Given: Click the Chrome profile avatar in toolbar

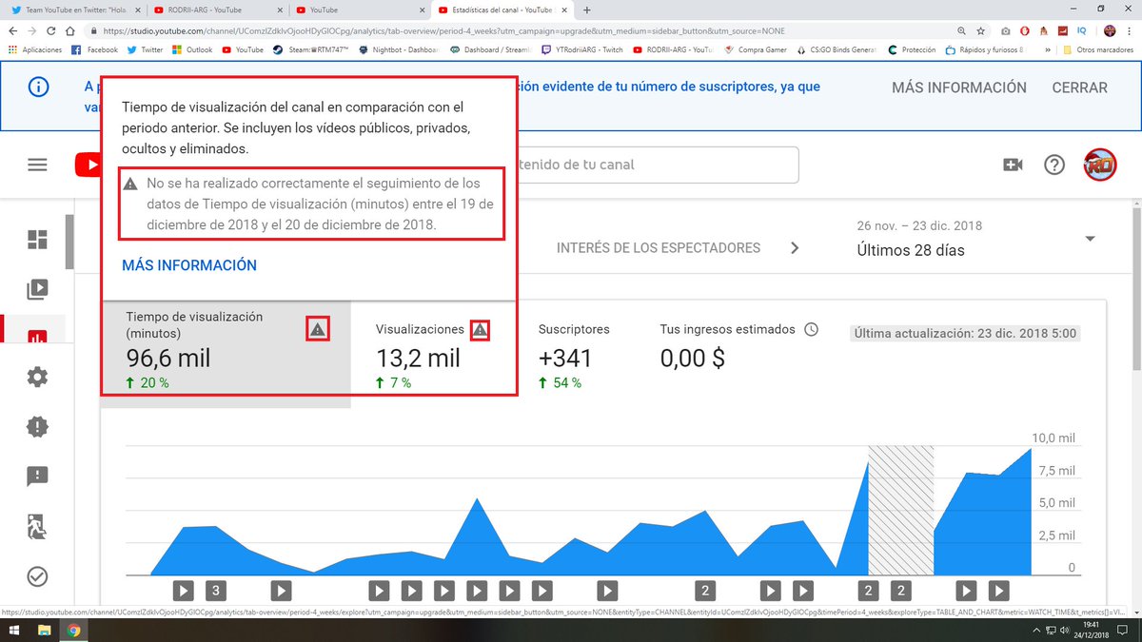Looking at the screenshot, I should click(1110, 30).
